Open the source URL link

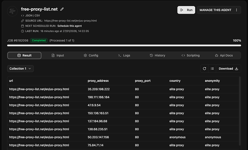(x=70, y=21)
